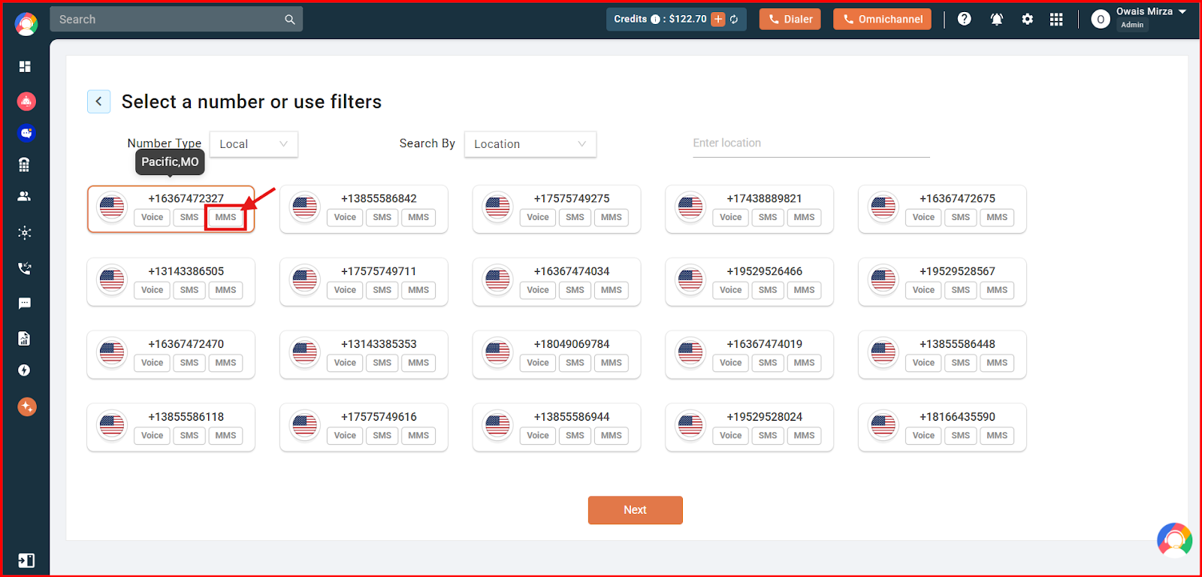
Task: Toggle the sidebar expand icon at bottom
Action: [26, 560]
